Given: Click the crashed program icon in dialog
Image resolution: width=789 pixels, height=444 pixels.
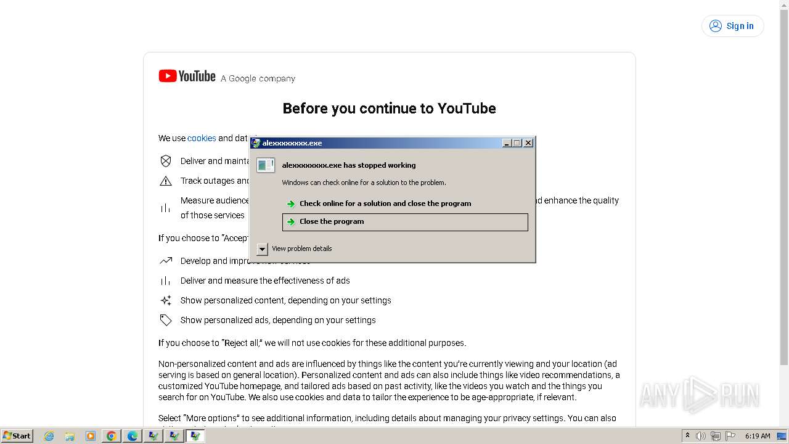Looking at the screenshot, I should 266,165.
